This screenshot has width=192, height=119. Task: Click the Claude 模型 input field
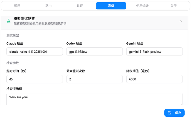35,52
